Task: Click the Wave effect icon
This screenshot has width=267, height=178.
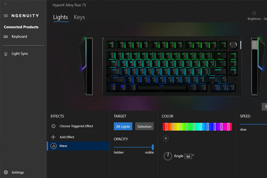Action: coord(53,146)
